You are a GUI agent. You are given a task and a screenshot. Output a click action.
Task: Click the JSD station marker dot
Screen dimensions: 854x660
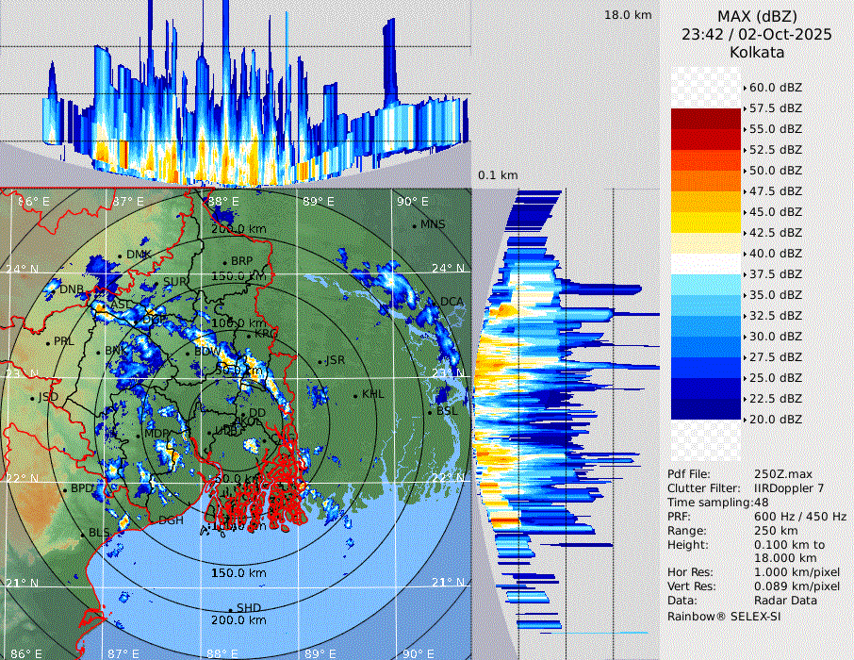click(32, 398)
